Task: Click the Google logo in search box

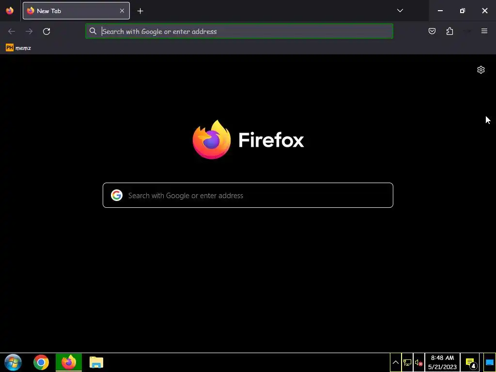Action: 117,195
